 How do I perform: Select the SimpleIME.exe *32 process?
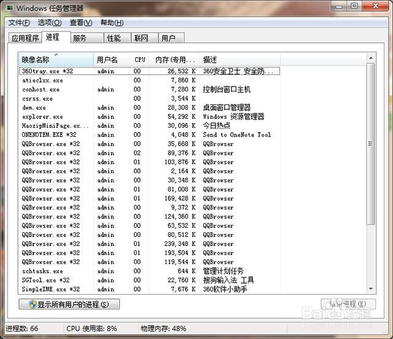point(150,289)
